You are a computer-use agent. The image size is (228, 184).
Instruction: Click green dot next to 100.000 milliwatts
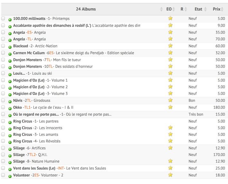pos(10,20)
